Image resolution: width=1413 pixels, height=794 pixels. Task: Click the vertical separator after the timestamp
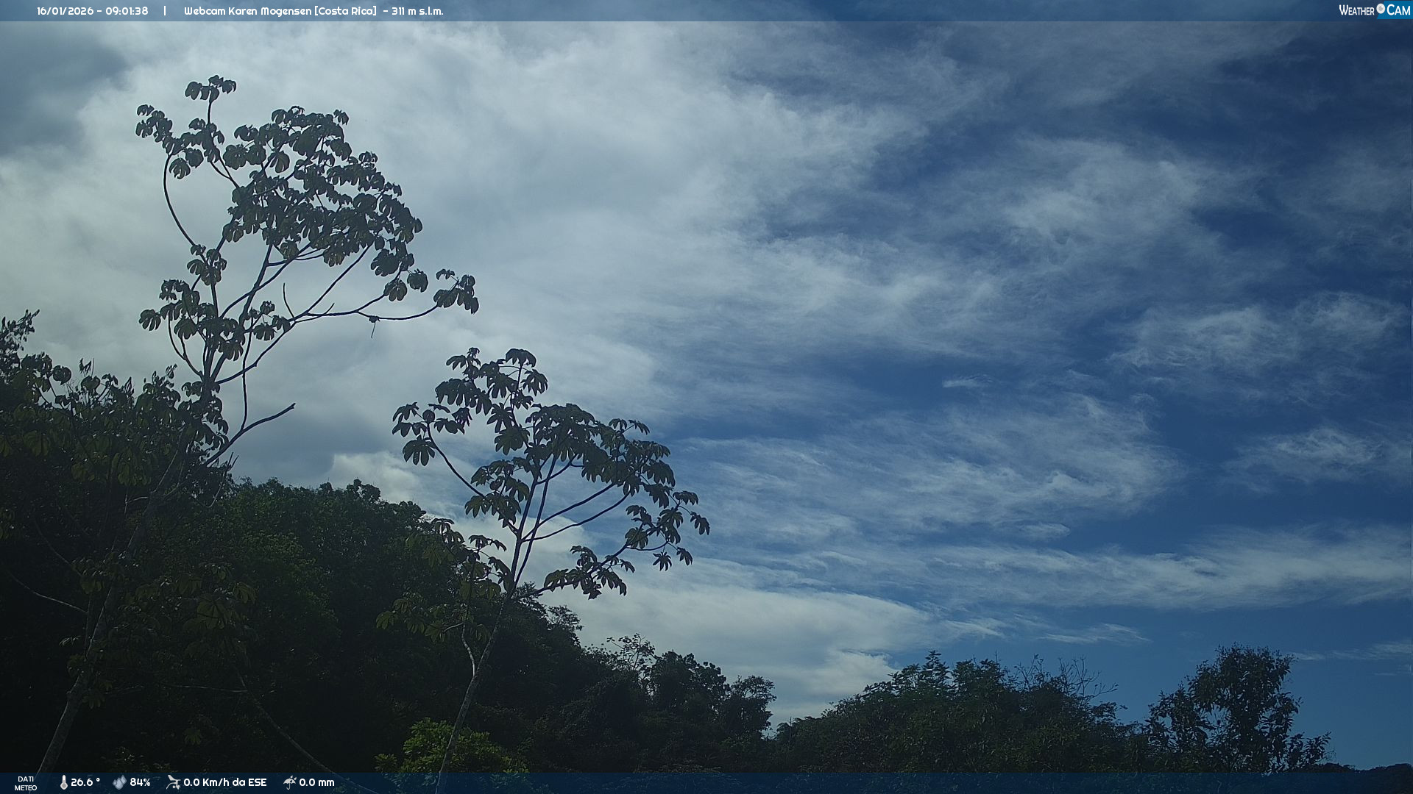tap(165, 11)
